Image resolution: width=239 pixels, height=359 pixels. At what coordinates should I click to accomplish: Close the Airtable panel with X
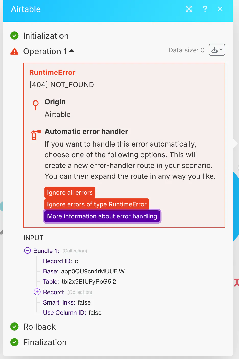click(x=220, y=9)
